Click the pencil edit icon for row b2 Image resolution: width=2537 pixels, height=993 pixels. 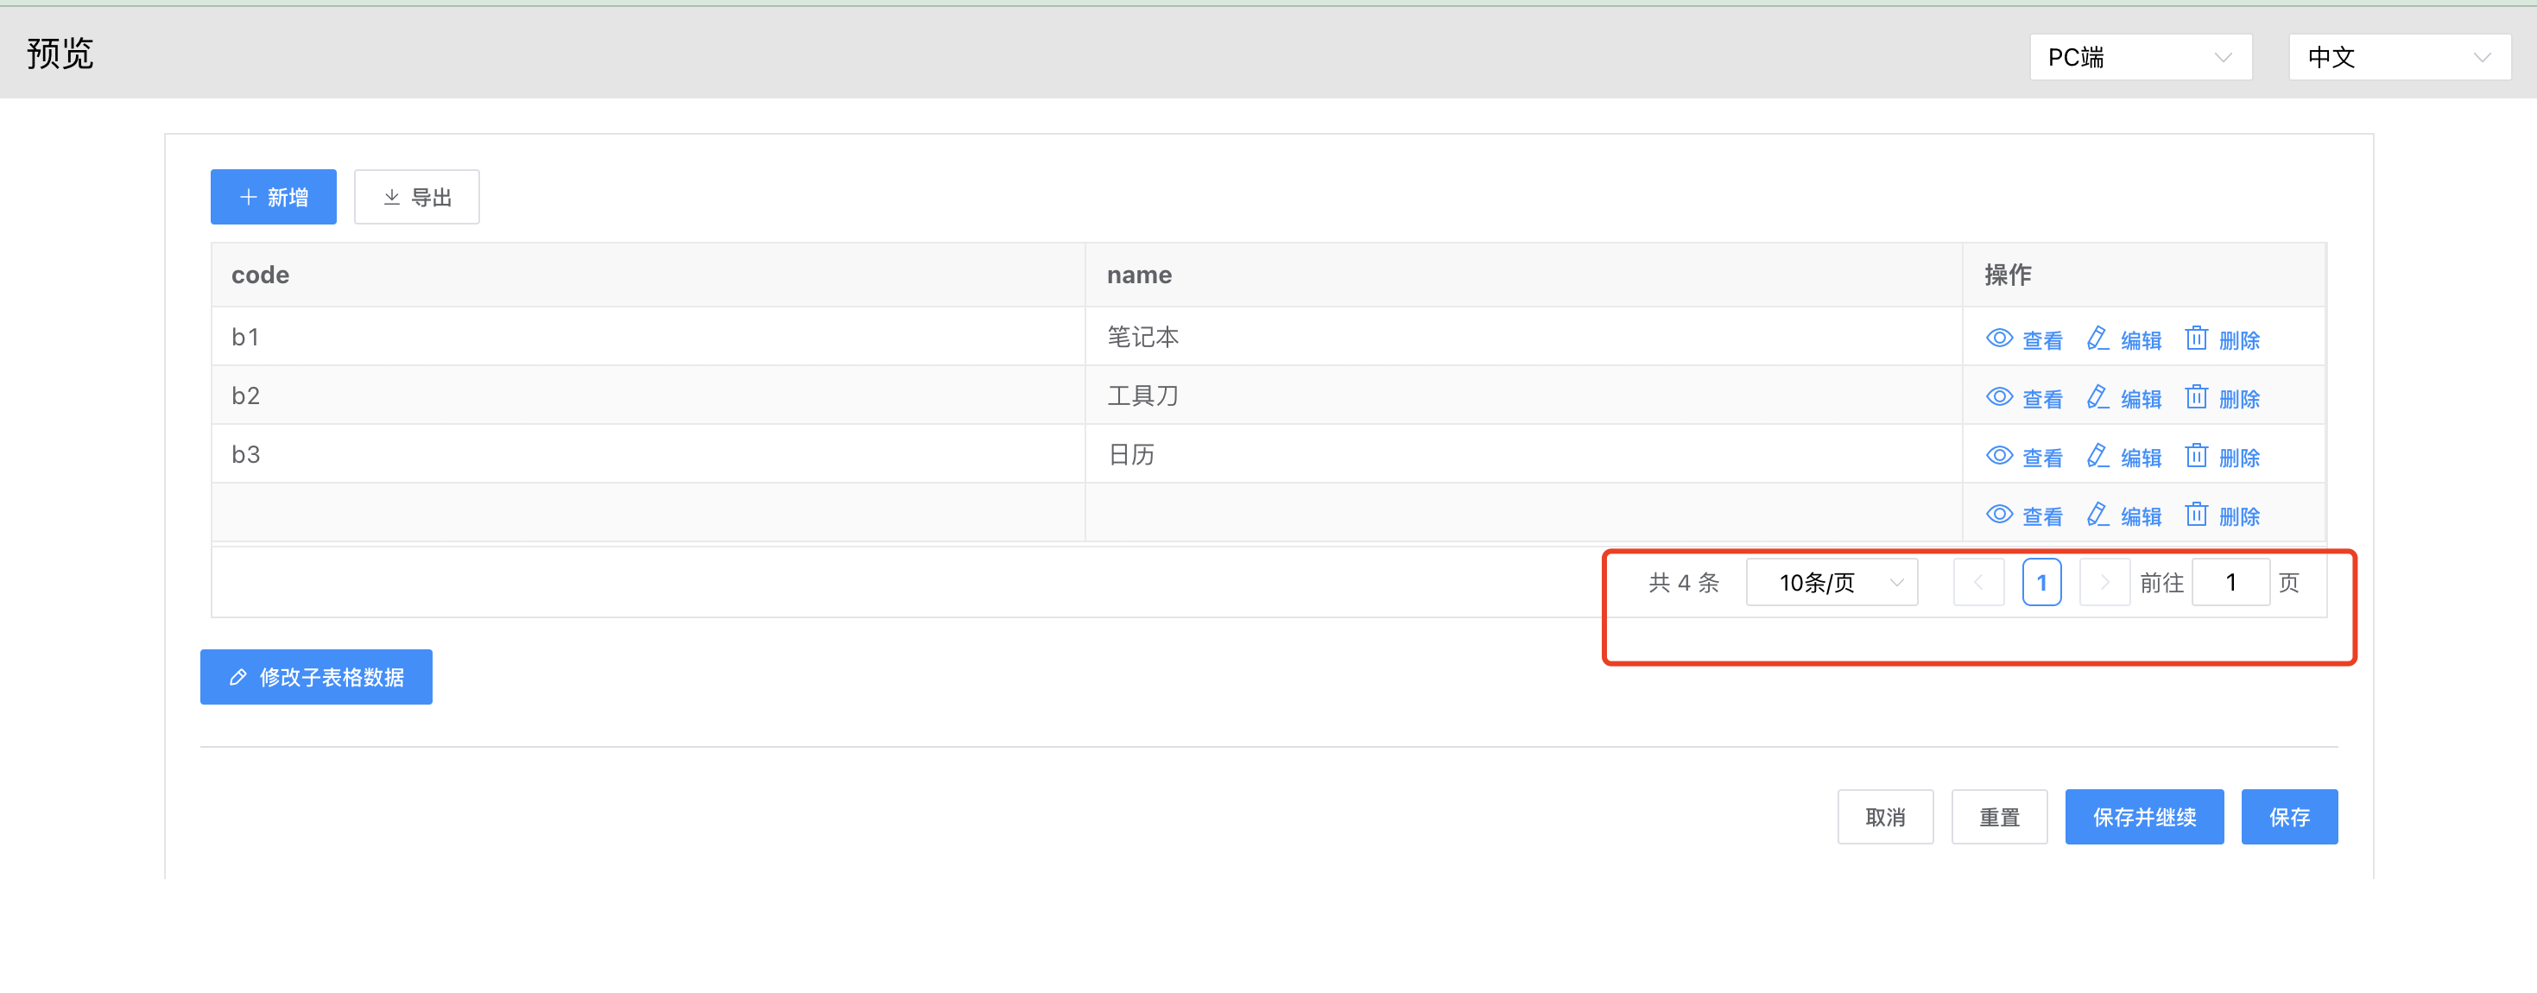coord(2097,397)
